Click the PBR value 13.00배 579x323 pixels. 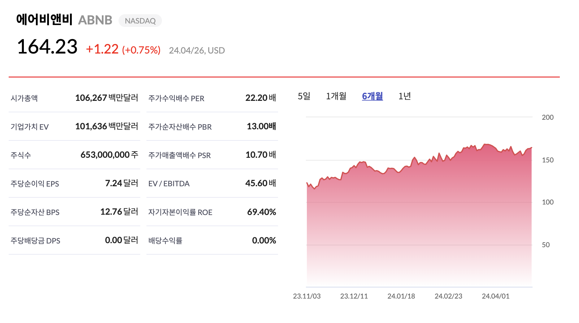(261, 126)
